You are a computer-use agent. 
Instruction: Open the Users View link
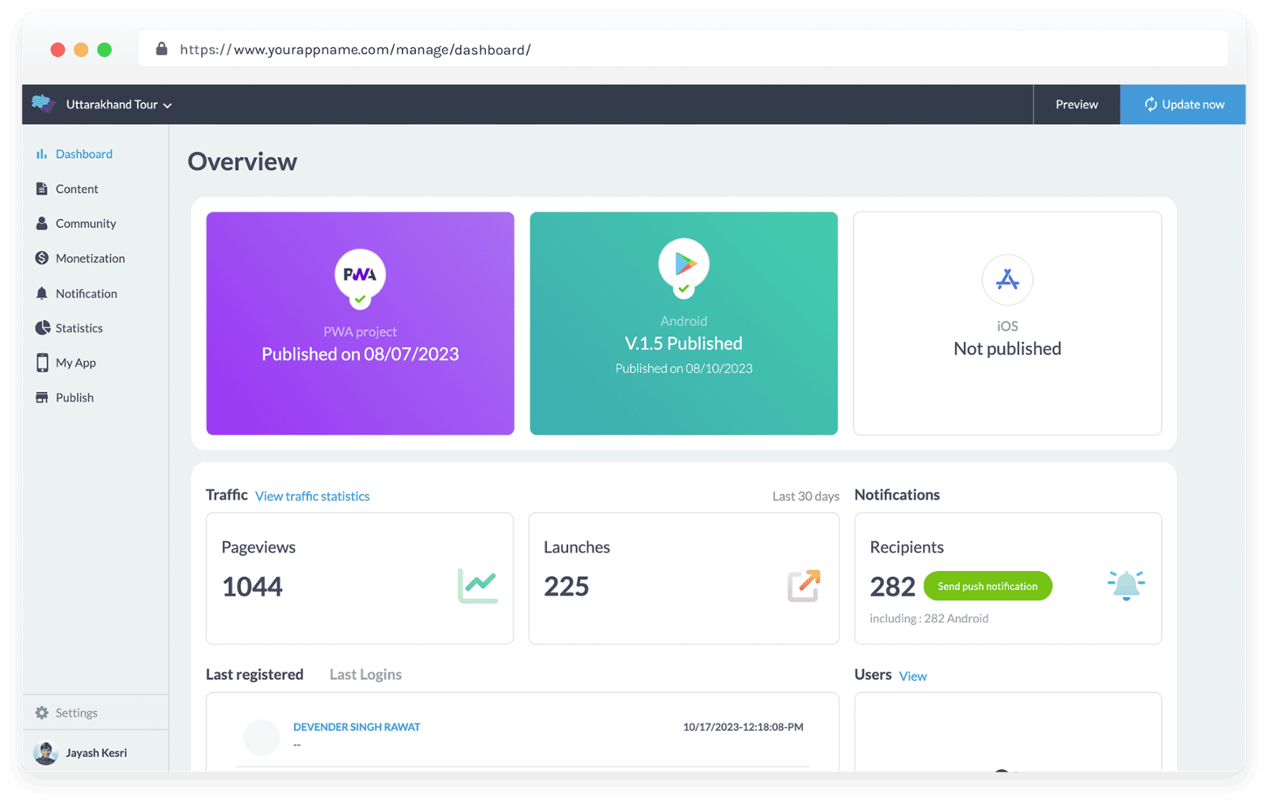click(x=913, y=676)
